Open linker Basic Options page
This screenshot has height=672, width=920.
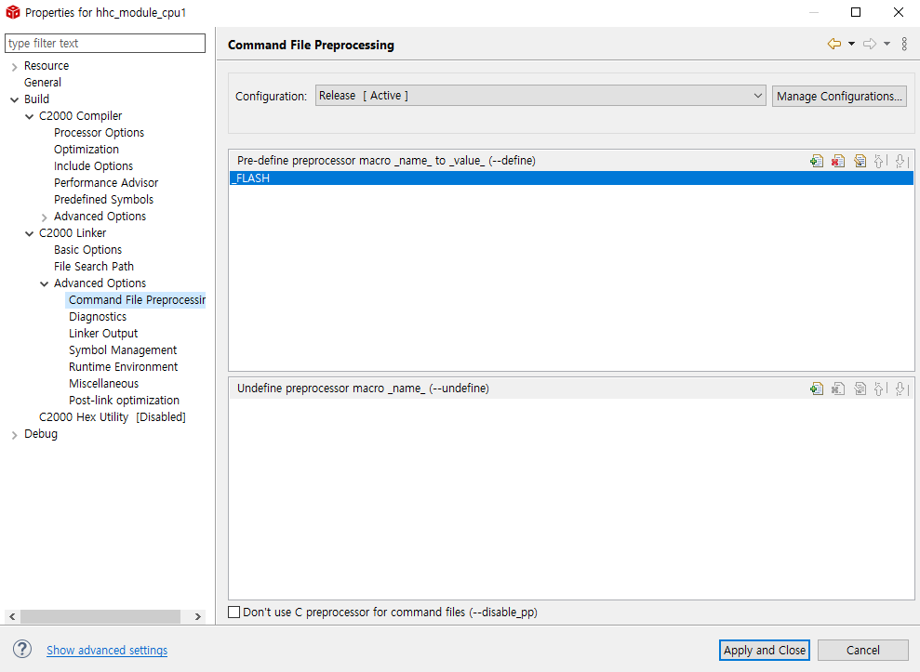point(88,250)
